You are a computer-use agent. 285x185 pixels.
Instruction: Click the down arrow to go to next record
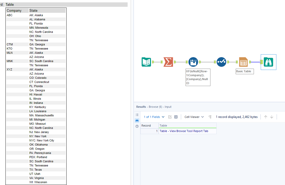tap(272, 117)
